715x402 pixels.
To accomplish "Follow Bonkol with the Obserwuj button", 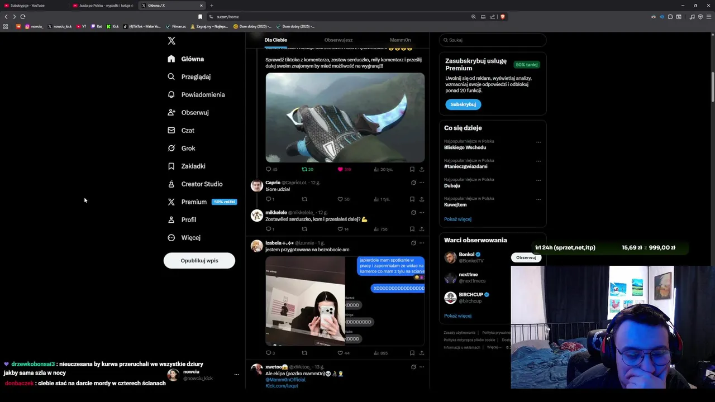I will pyautogui.click(x=526, y=257).
